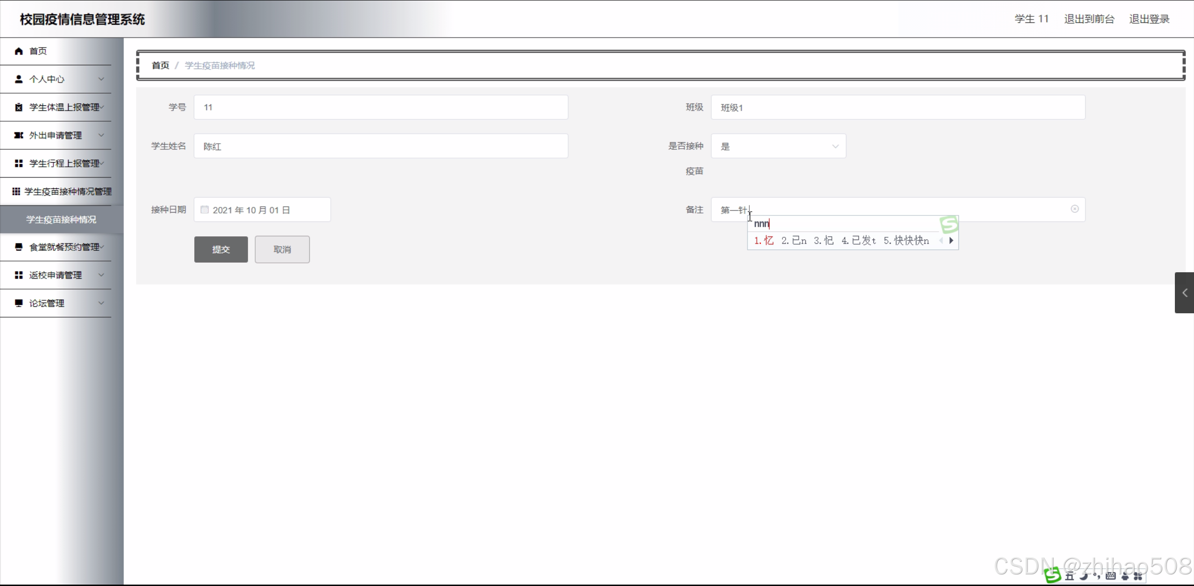Image resolution: width=1194 pixels, height=586 pixels.
Task: Click the 退出登录 link
Action: tap(1149, 19)
